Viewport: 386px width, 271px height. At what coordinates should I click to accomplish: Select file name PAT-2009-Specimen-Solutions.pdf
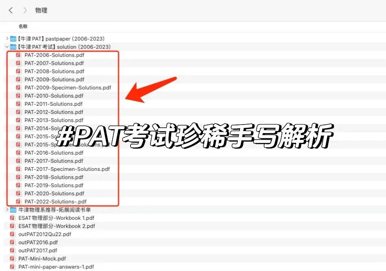pyautogui.click(x=68, y=87)
